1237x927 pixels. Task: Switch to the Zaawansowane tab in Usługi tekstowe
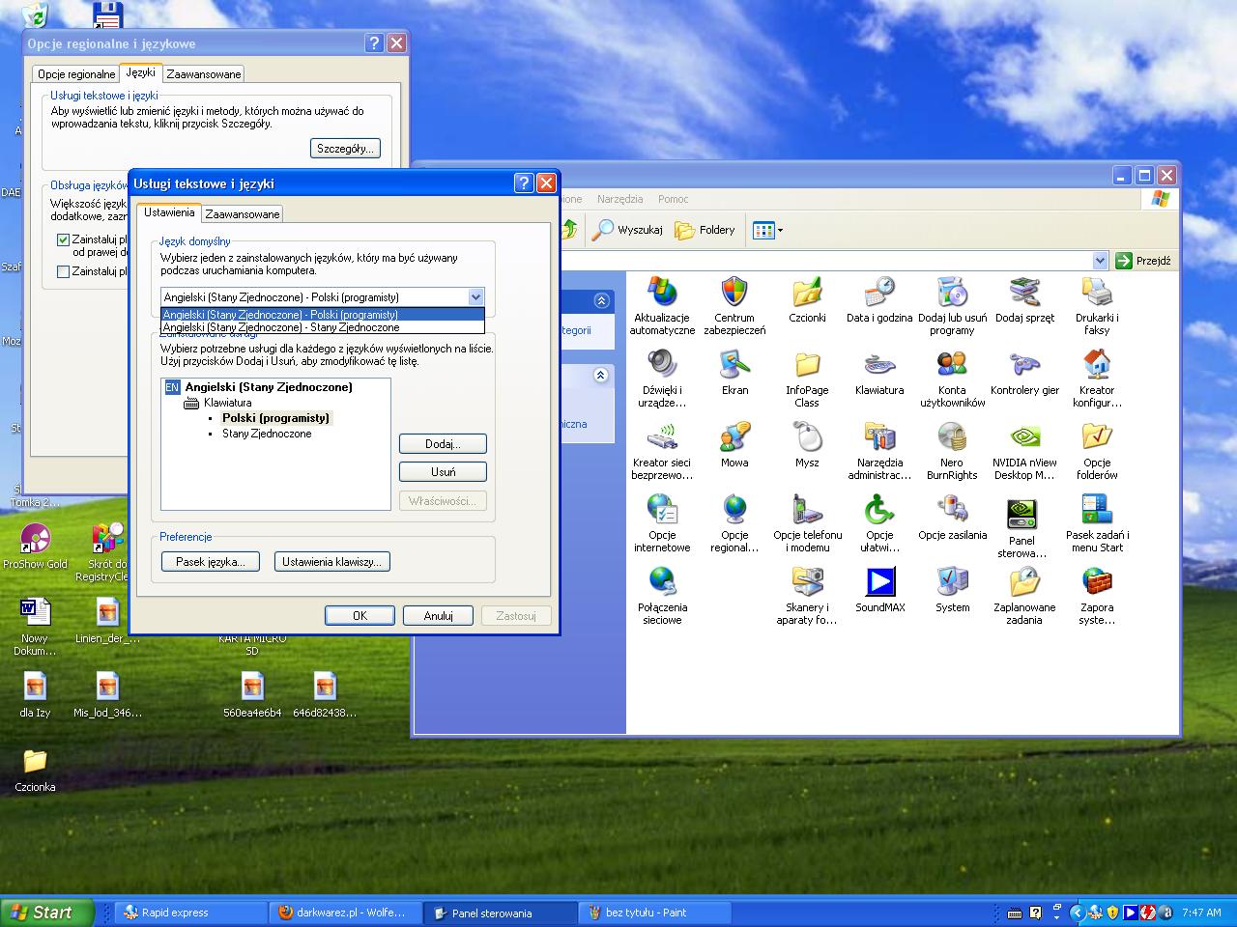[x=243, y=214]
